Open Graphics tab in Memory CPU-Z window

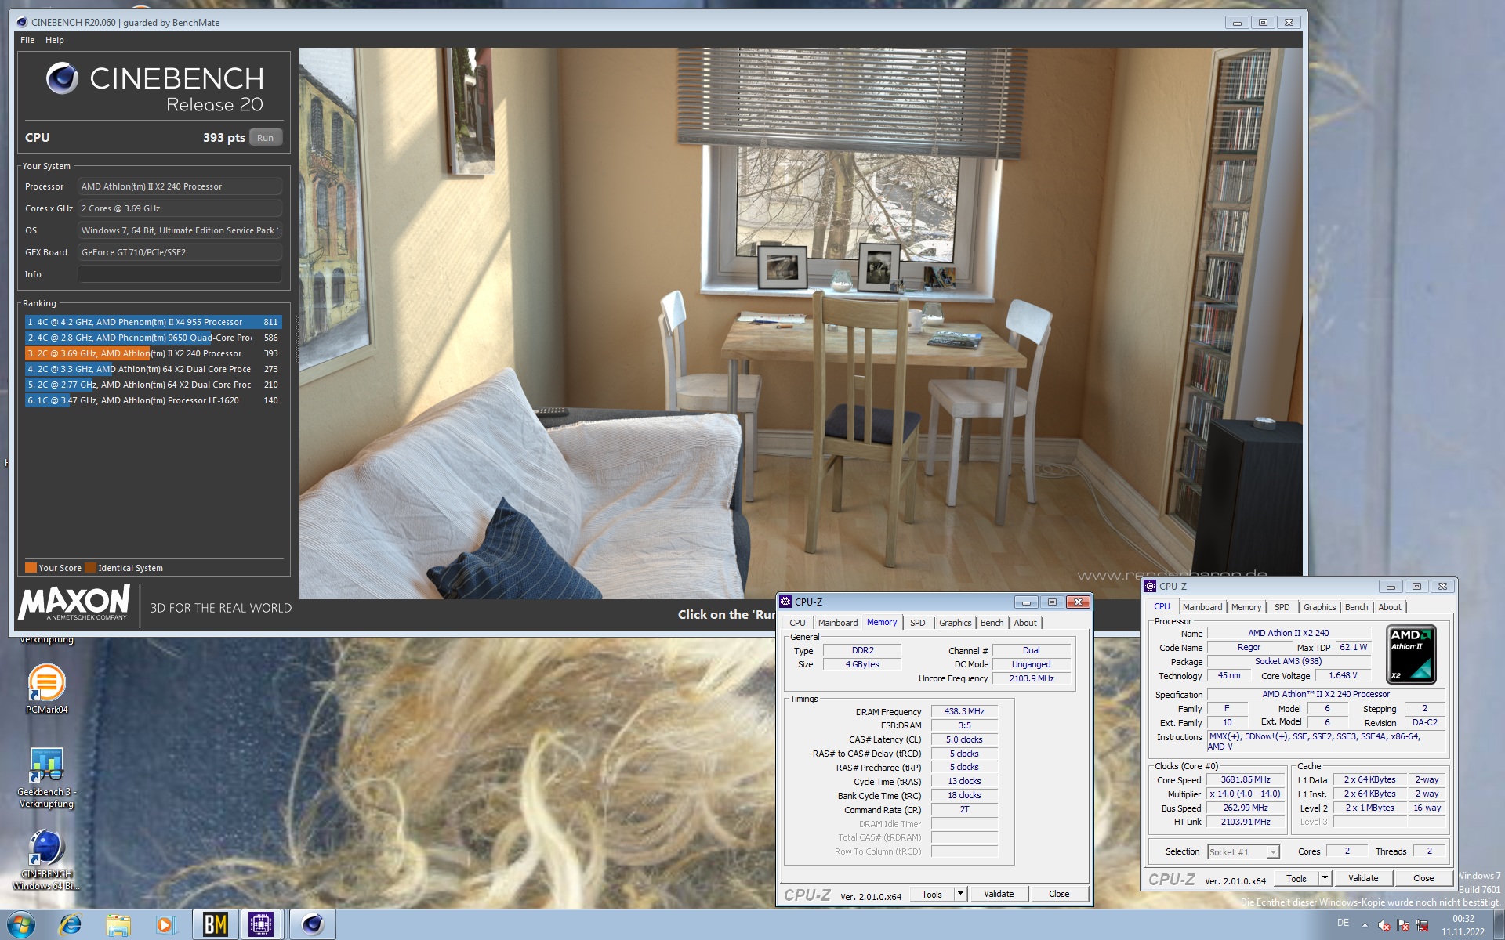point(955,623)
